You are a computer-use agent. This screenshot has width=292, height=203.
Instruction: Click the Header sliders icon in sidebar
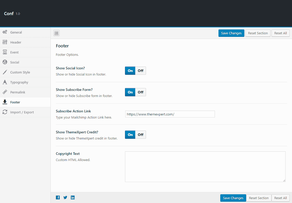click(5, 42)
